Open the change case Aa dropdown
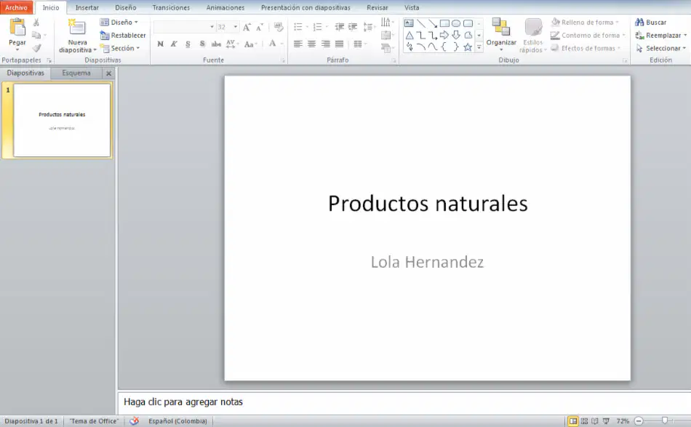The image size is (691, 427). 250,44
